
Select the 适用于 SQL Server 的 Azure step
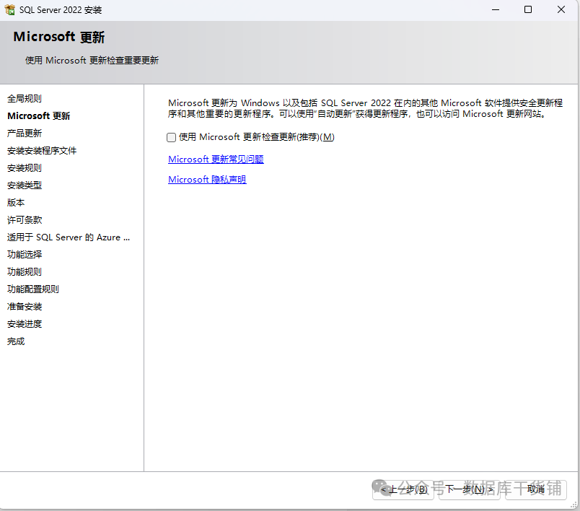tap(69, 237)
